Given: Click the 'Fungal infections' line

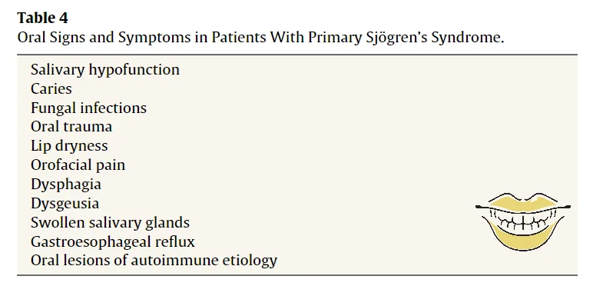Looking at the screenshot, I should [x=88, y=108].
